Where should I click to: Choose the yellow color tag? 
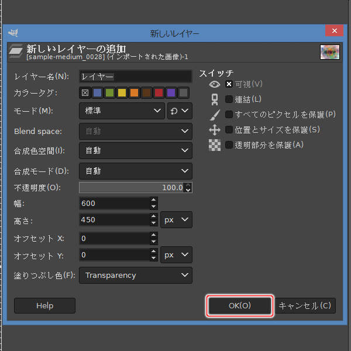pos(122,92)
